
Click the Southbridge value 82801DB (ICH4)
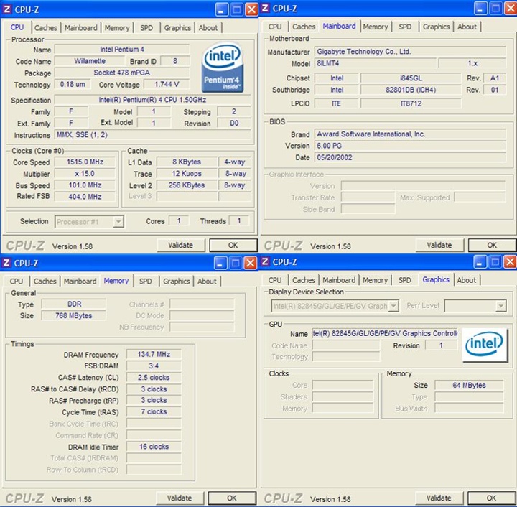411,90
